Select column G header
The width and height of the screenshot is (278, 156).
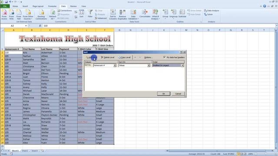119,30
